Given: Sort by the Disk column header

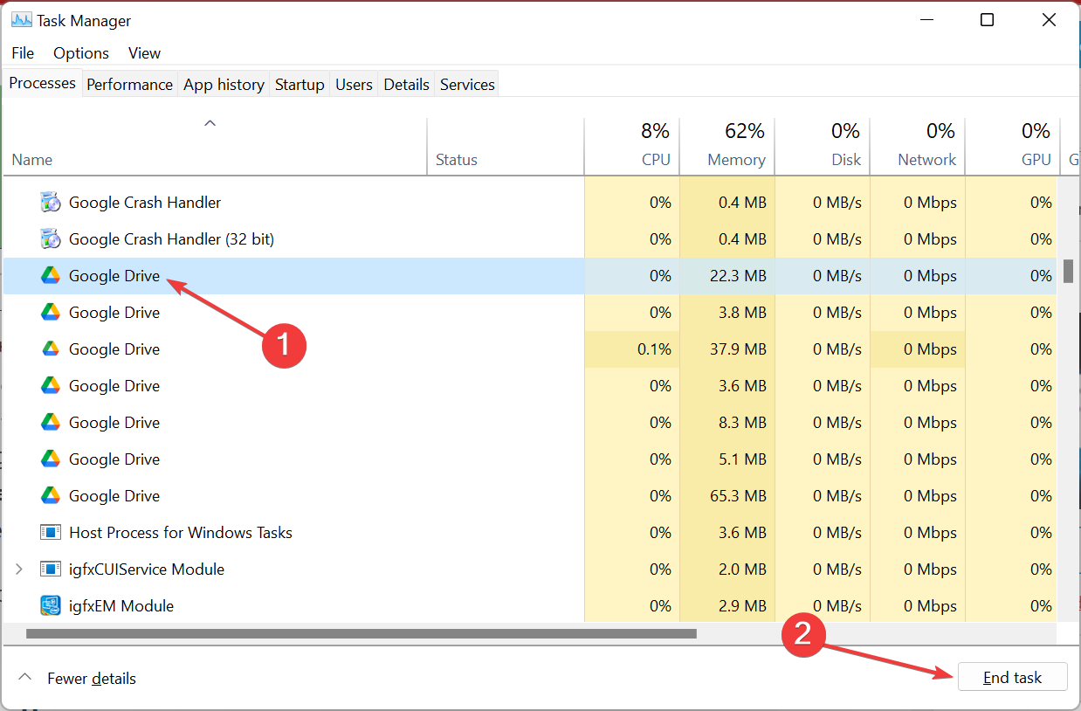Looking at the screenshot, I should pyautogui.click(x=822, y=146).
